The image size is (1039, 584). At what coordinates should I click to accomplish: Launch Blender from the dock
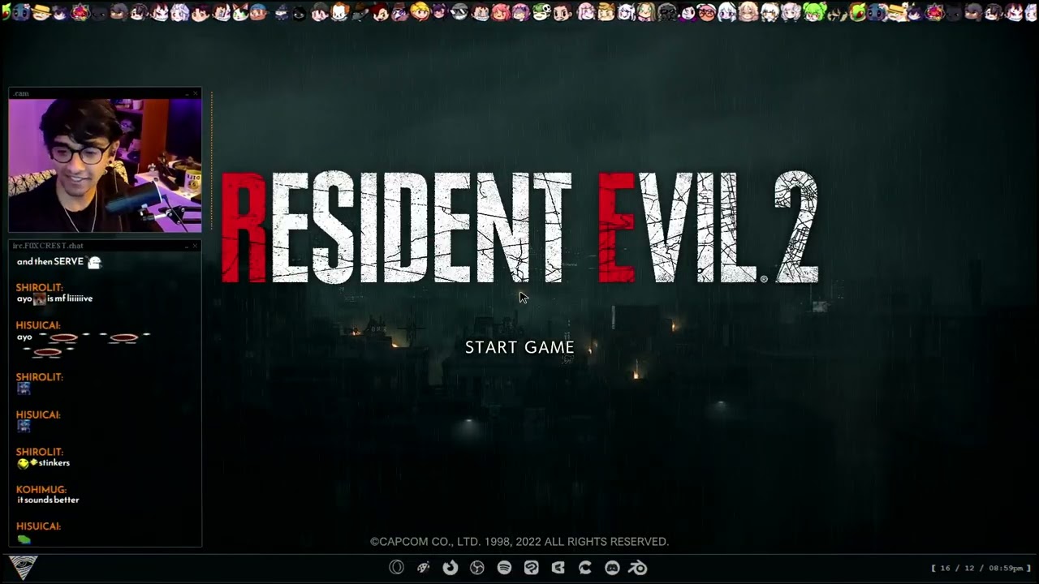tap(639, 568)
